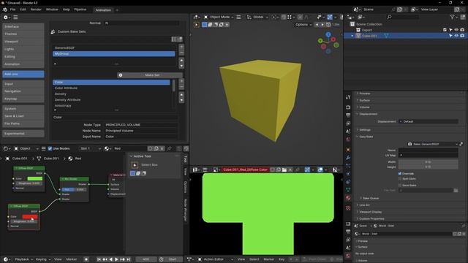
Task: Open Slot 1 material slot dropdown
Action: tap(90, 148)
